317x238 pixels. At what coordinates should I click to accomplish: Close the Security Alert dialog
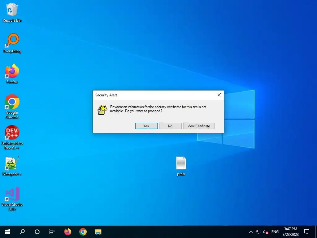219,95
